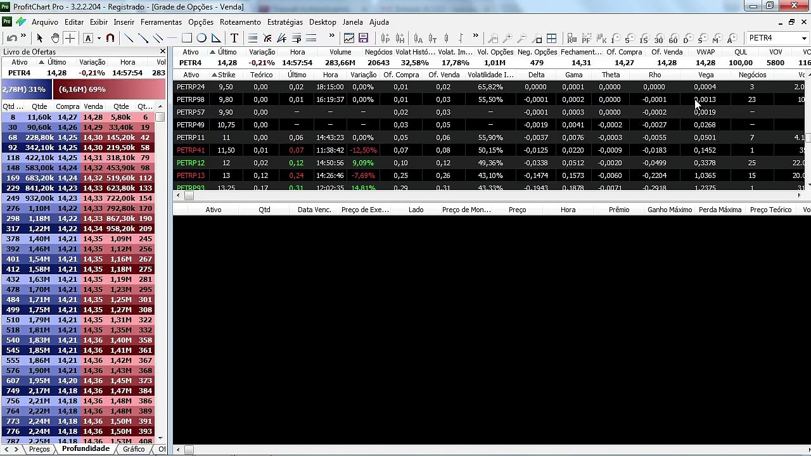Viewport: 811px width, 456px height.
Task: Switch to the Preços tab
Action: coord(39,449)
